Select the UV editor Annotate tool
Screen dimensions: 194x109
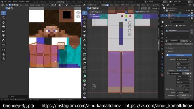coord(4,40)
